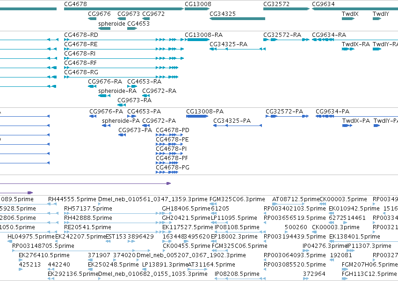The height and width of the screenshot is (281, 398).
Task: Select protein CG13008-PA
Action: [205, 112]
